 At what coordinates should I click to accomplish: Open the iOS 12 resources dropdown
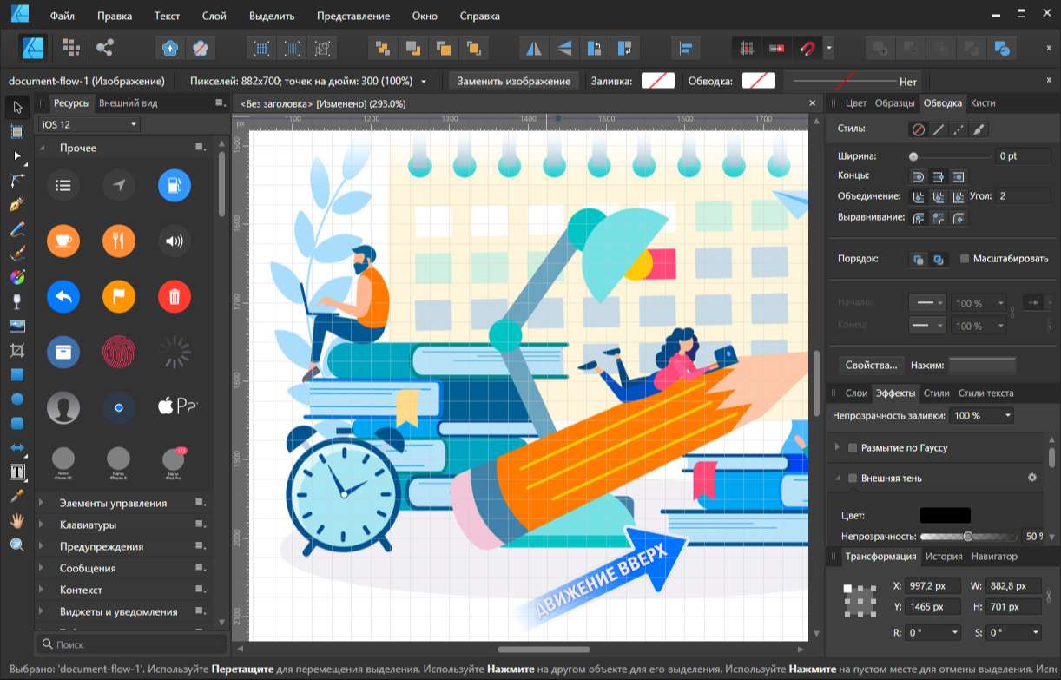89,124
